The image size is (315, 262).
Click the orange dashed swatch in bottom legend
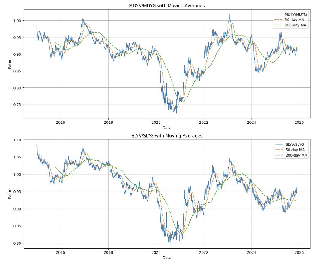click(x=279, y=150)
